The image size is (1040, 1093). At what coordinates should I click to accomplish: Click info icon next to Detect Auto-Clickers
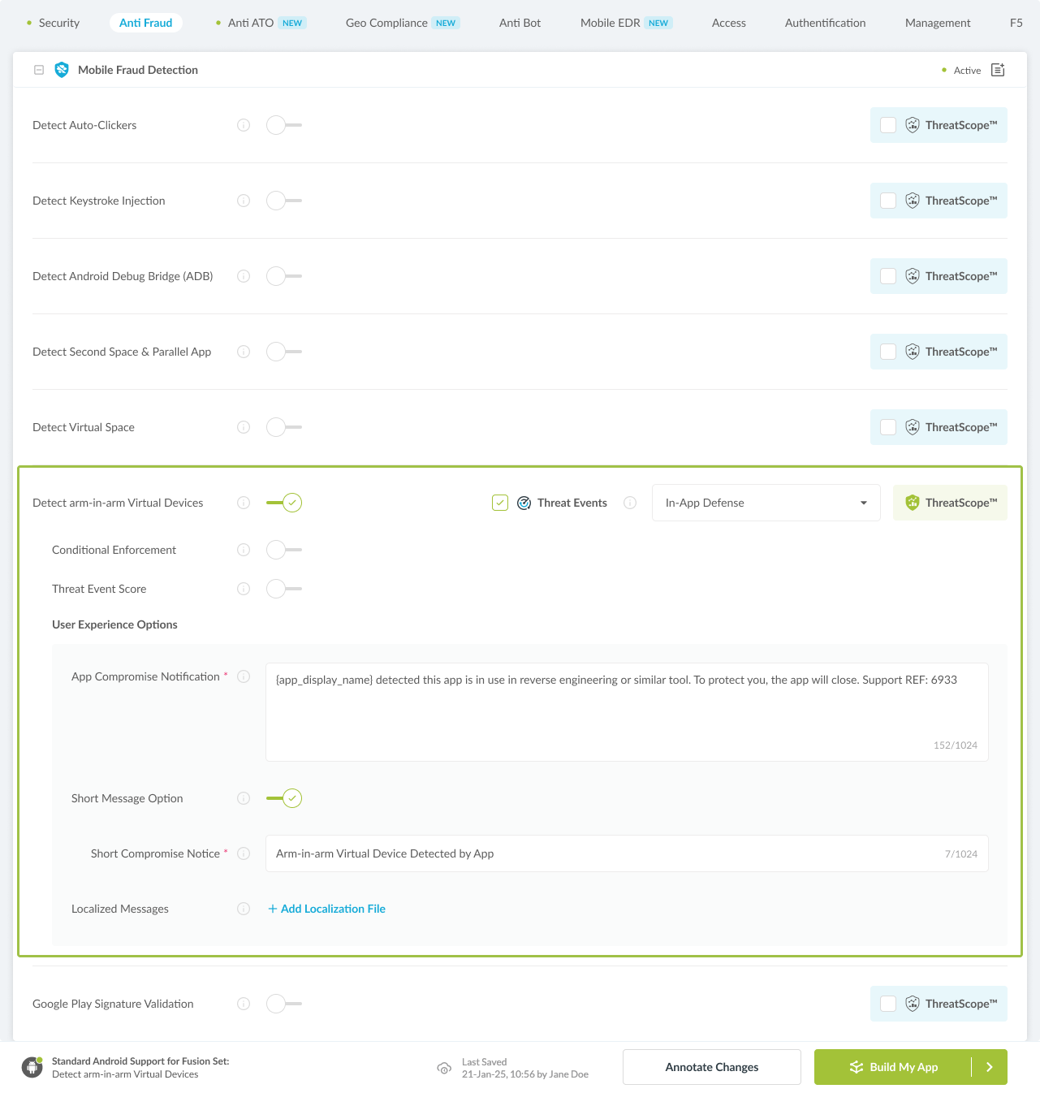pos(244,125)
